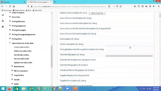The image size is (161, 91).
Task: Go back with the browser Back arrow
Action: pos(2,6)
